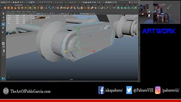Viewport: 181px width, 102px height.
Task: Create a polygon cone from shelf
Action: [15, 8]
